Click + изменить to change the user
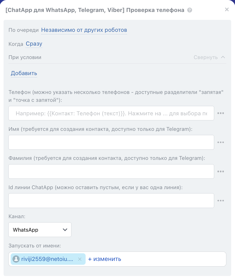Viewport: 235px width, 278px height. coord(104,259)
